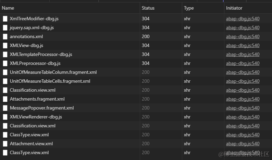Click the file icon beside XMLViewRenderer-dbg.js

(x=5, y=117)
